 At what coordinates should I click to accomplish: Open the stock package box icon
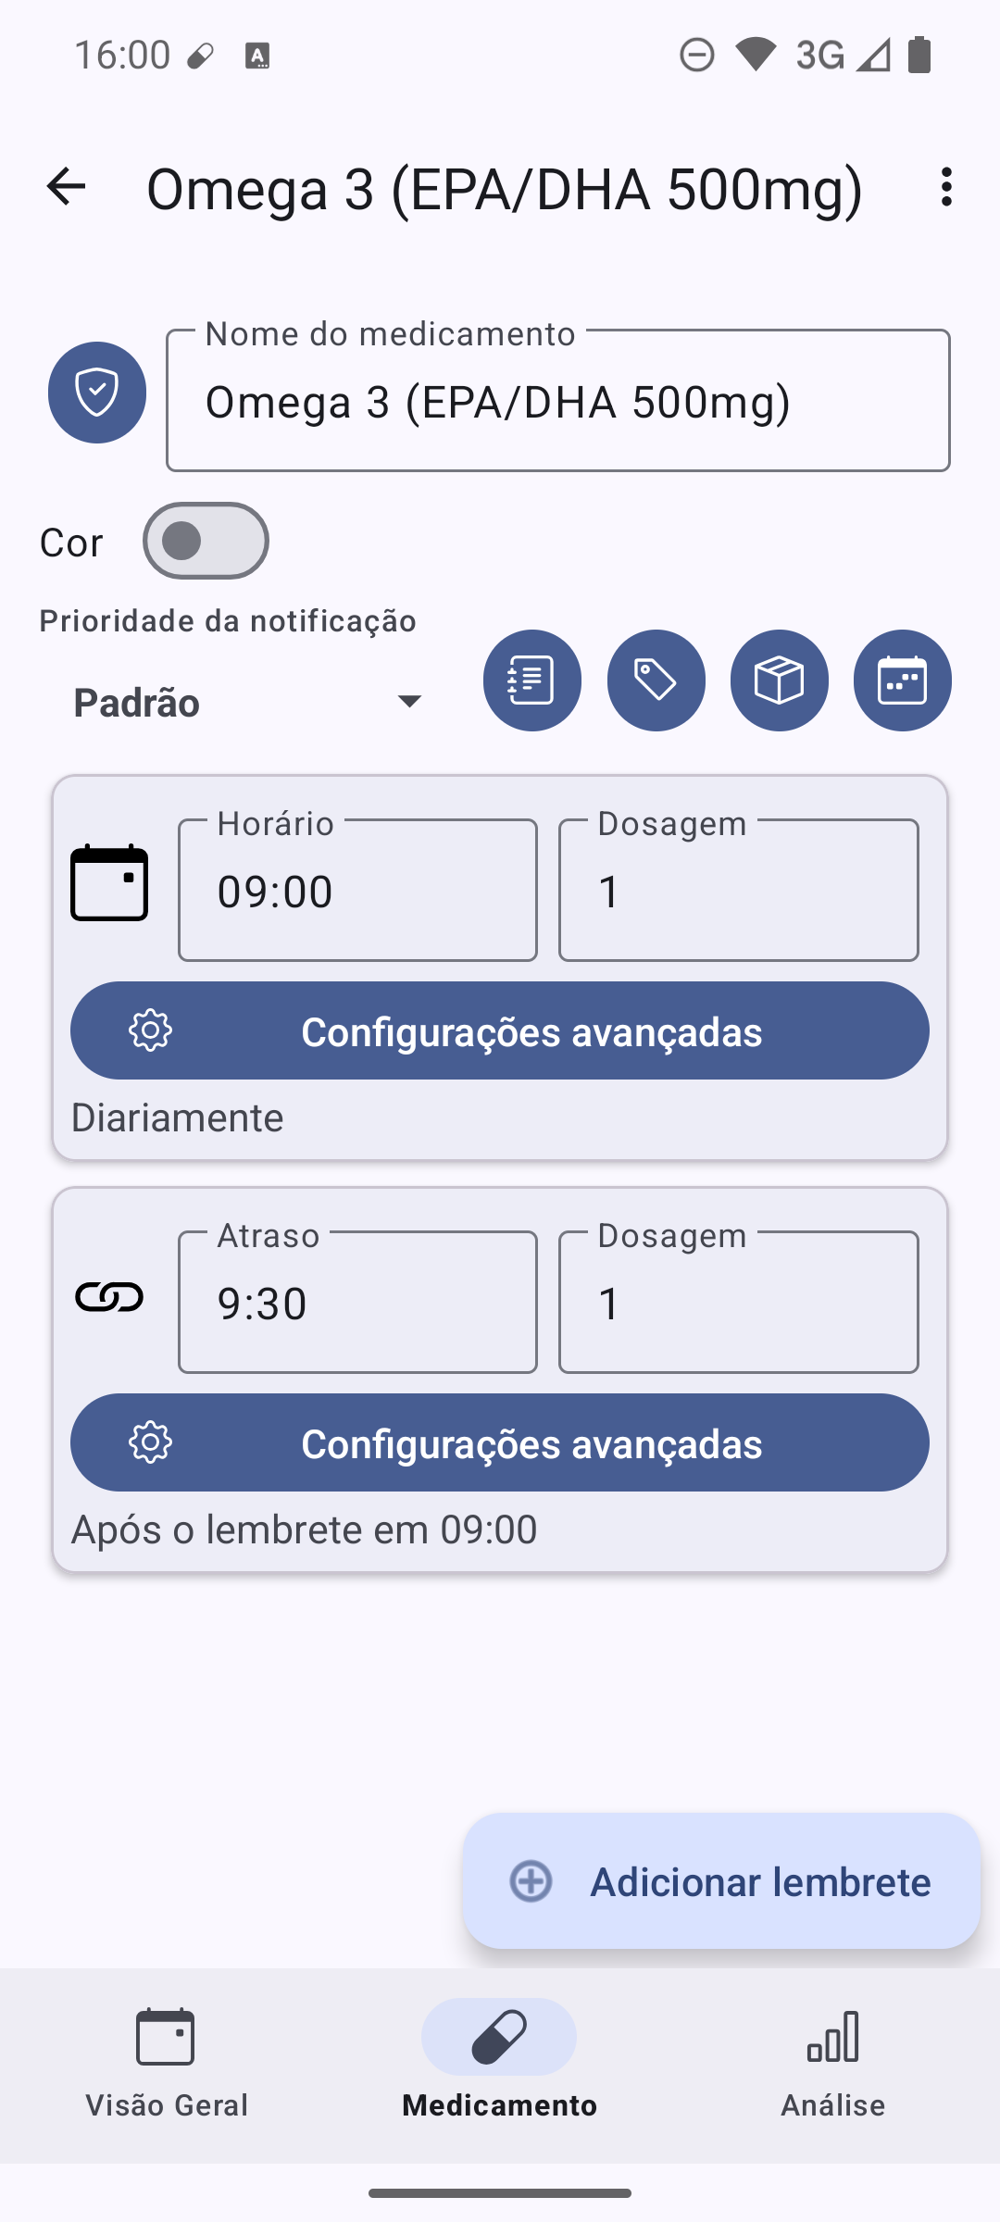click(779, 680)
